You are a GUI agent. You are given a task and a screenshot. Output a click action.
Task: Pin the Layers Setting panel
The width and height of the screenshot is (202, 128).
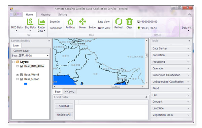(x=49, y=41)
